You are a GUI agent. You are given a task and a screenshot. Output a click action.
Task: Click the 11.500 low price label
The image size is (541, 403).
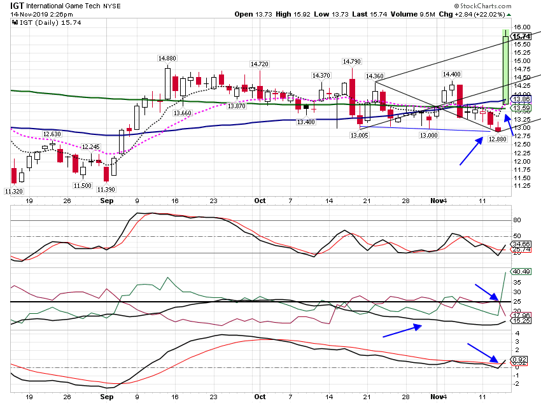point(83,185)
